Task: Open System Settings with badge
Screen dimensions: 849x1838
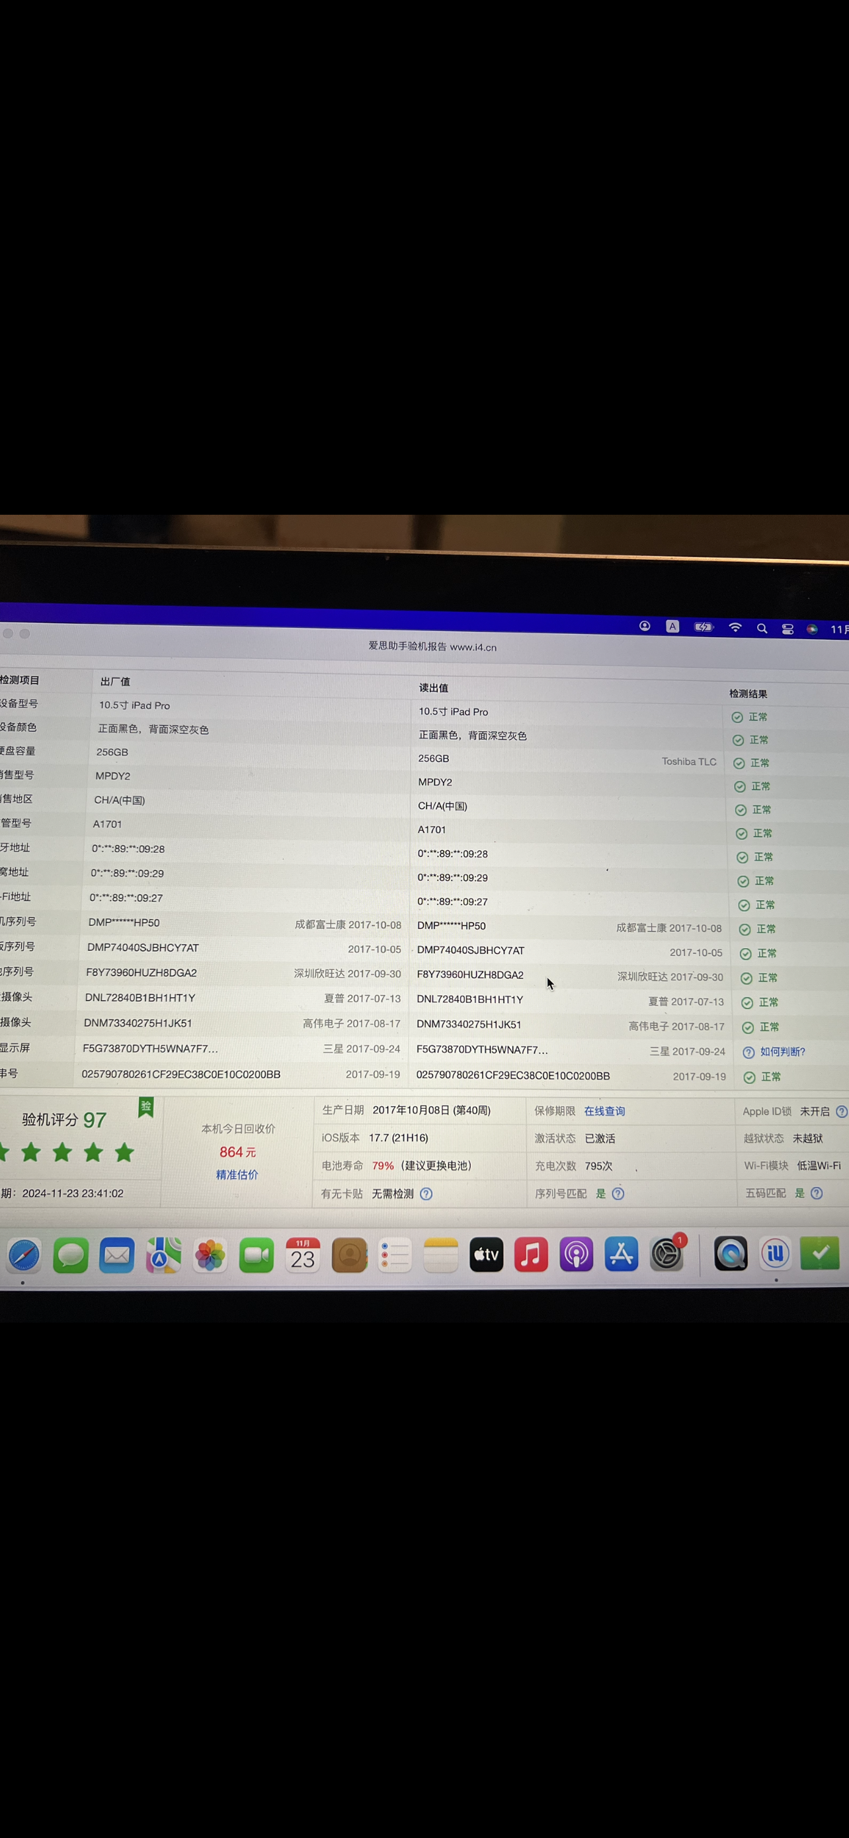Action: tap(667, 1254)
